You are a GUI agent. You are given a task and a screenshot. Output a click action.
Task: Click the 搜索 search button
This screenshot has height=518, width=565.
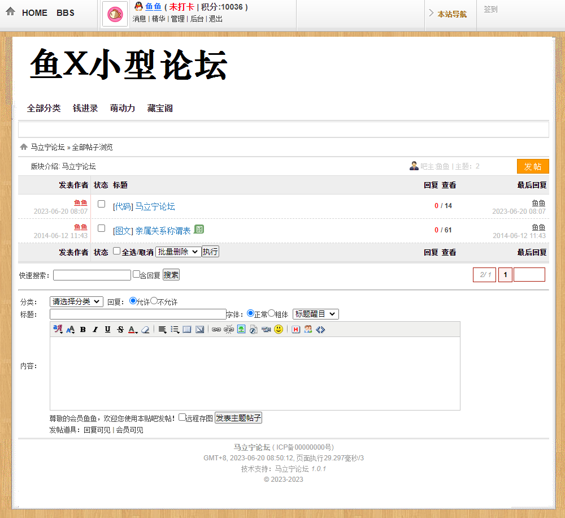(171, 275)
